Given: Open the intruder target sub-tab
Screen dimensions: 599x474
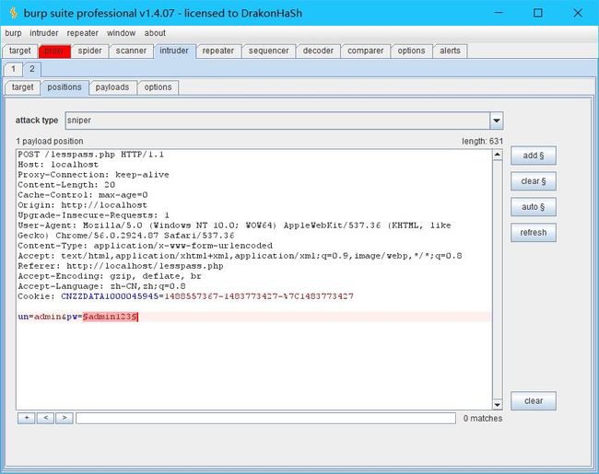Looking at the screenshot, I should click(x=22, y=87).
